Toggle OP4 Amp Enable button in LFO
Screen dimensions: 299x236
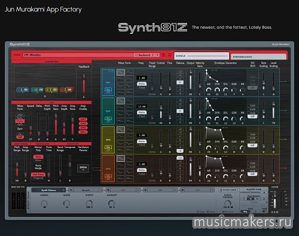click(x=83, y=132)
